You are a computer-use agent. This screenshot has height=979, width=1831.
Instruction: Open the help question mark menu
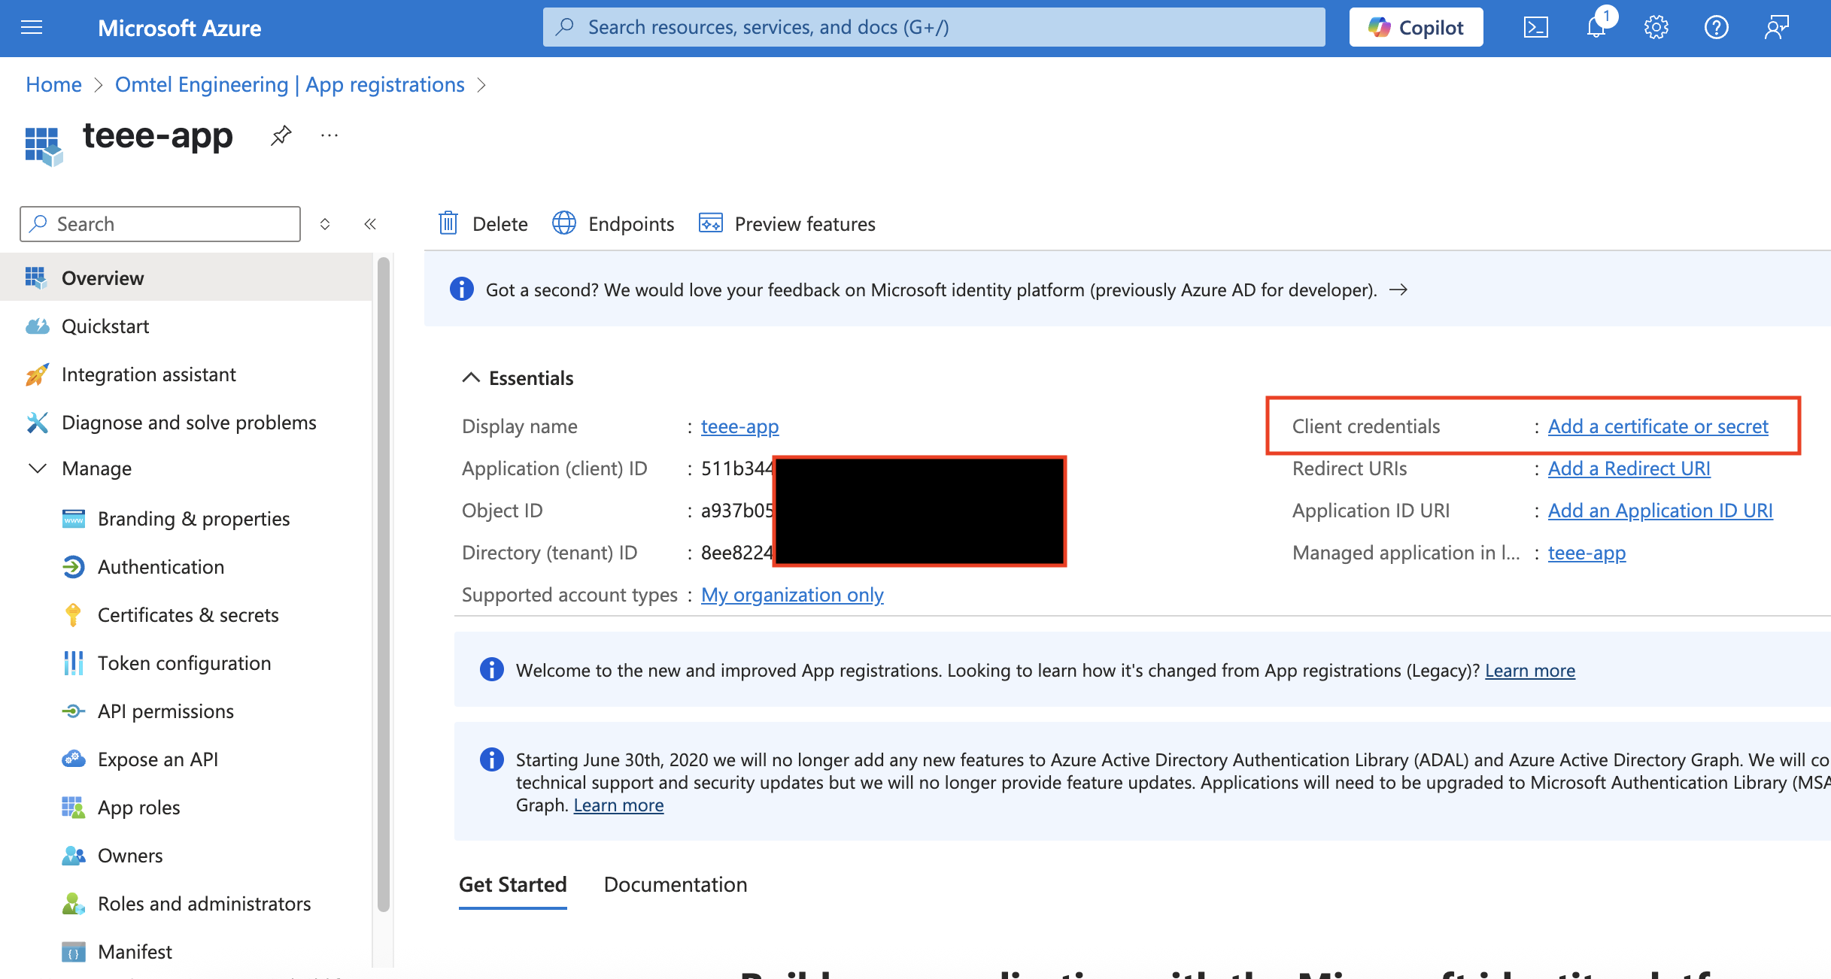point(1716,28)
